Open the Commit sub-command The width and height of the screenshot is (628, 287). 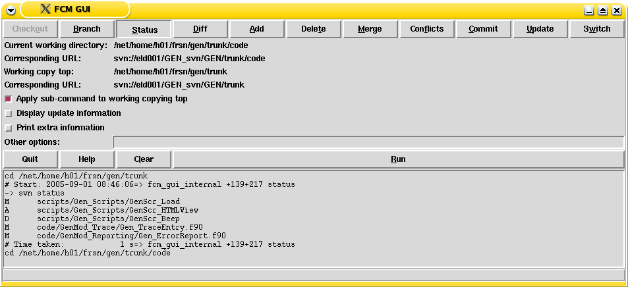[484, 29]
